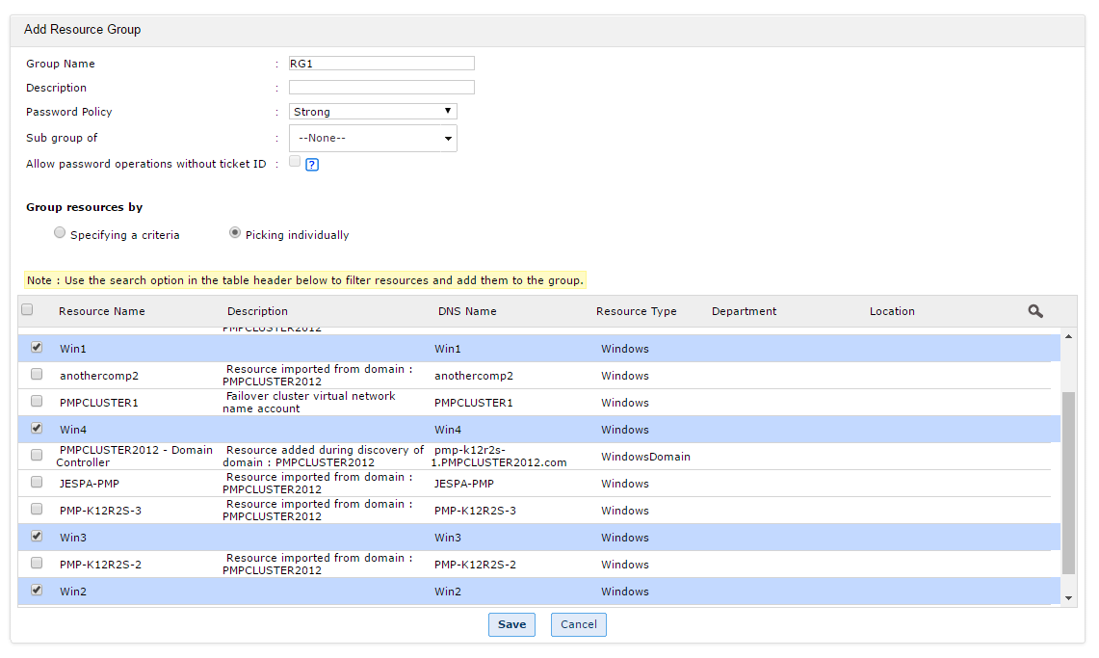The image size is (1099, 658).
Task: Check the PMPCLUSTER1 resource checkbox
Action: [37, 401]
